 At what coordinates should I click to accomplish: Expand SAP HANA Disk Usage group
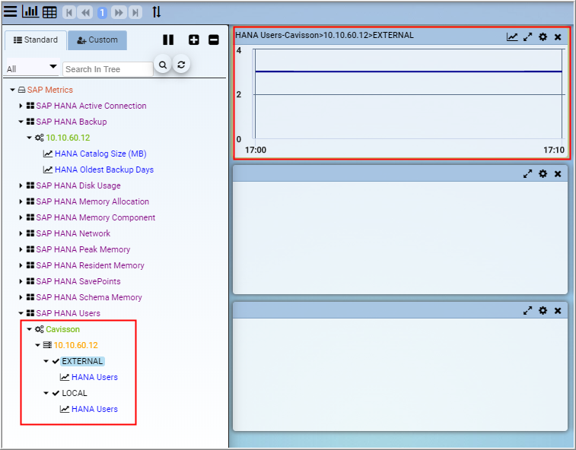click(x=21, y=185)
